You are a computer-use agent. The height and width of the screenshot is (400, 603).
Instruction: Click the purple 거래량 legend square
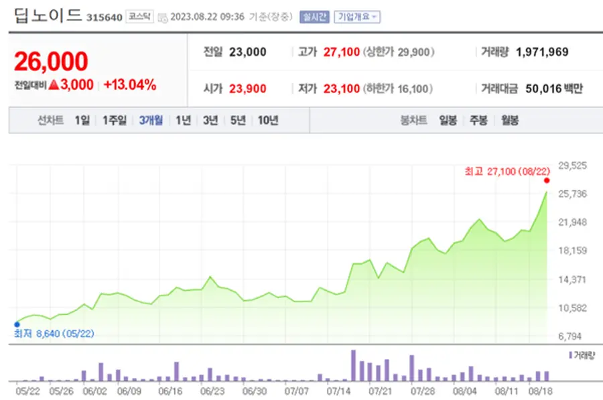pos(571,354)
